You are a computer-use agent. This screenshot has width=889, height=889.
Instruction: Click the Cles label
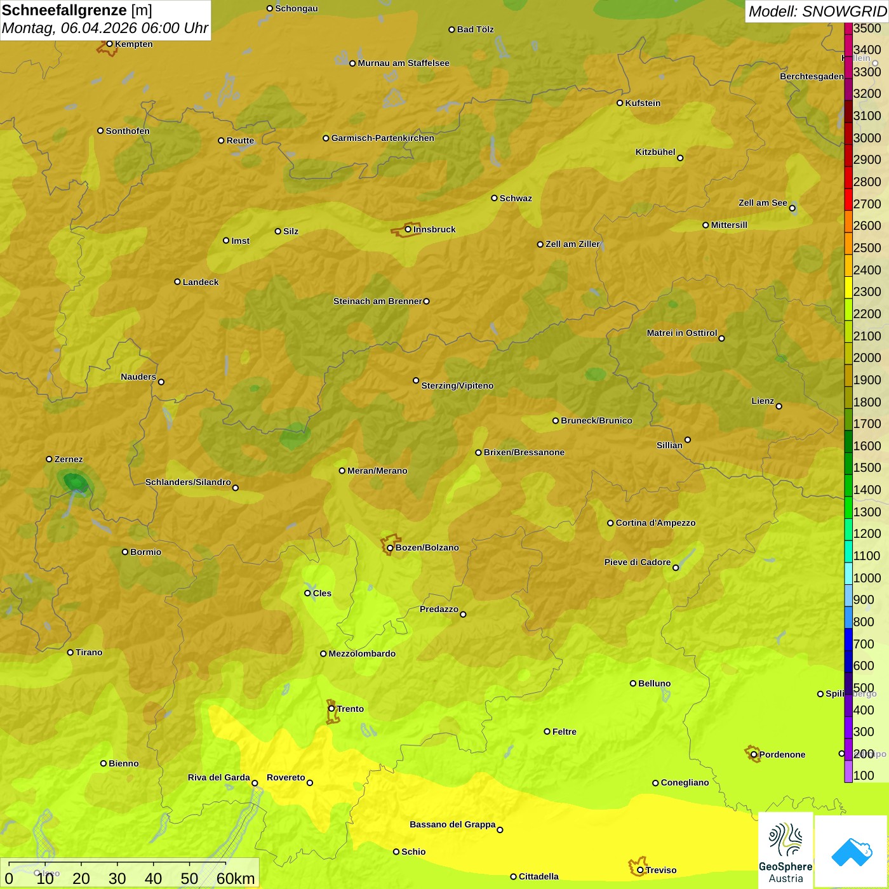click(x=322, y=593)
